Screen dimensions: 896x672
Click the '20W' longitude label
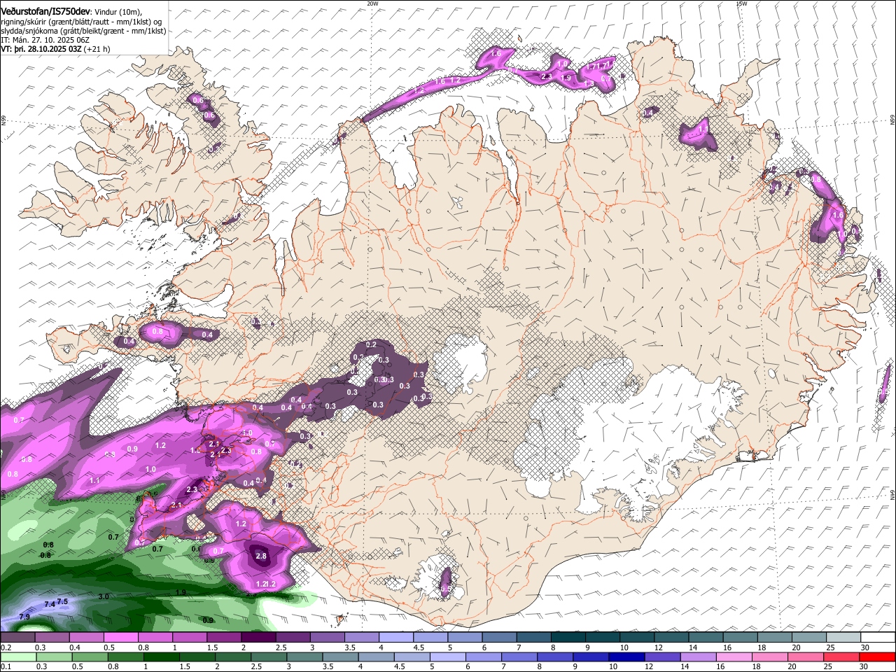[373, 3]
